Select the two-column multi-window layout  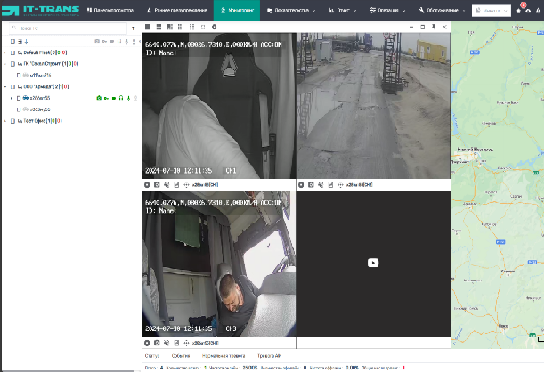[x=191, y=27]
